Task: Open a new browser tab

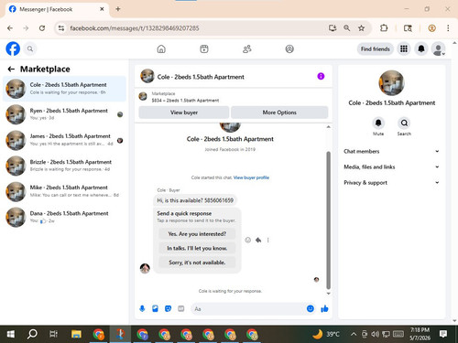Action: point(118,9)
